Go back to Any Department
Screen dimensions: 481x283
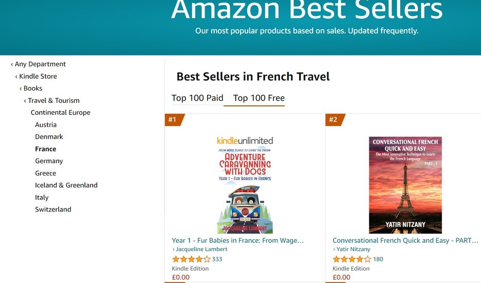(x=40, y=64)
